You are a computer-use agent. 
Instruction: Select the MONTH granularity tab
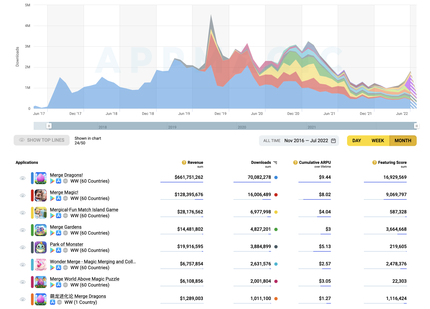point(403,141)
